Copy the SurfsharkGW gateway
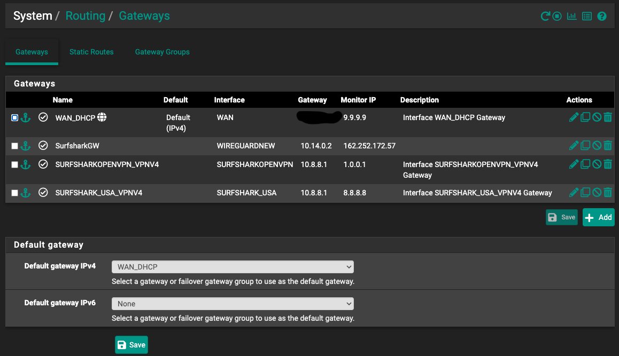This screenshot has height=356, width=619. click(x=585, y=146)
